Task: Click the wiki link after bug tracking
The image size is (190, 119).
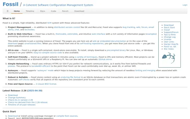Action: tap(138, 27)
